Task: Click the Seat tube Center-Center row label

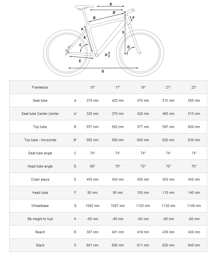Action: (40, 114)
